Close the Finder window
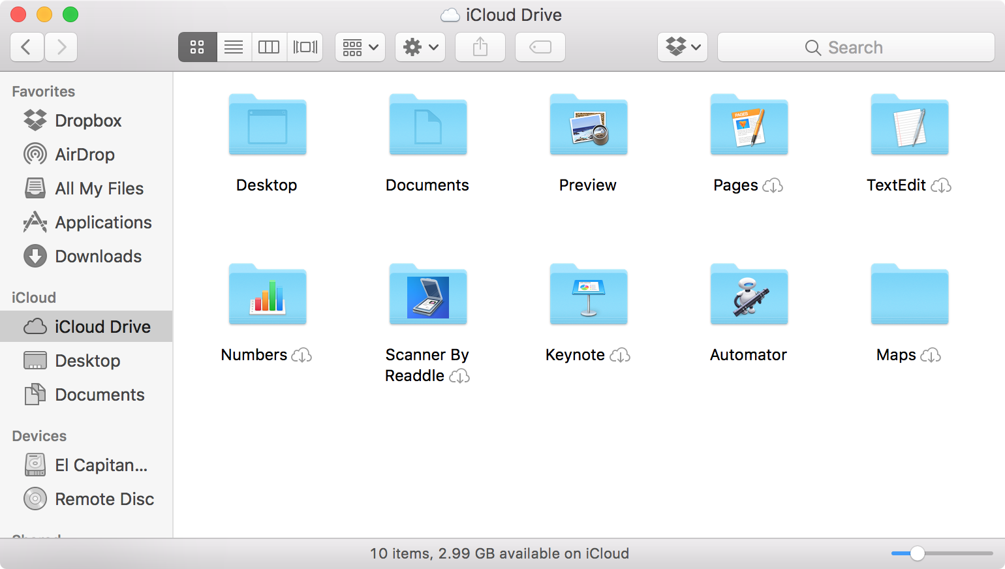The width and height of the screenshot is (1005, 569). [18, 14]
